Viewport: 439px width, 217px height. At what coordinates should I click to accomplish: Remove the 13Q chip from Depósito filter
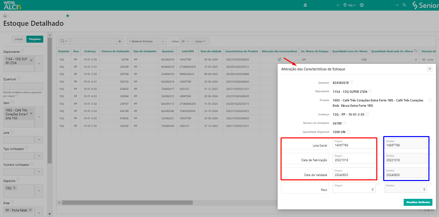coord(15,188)
